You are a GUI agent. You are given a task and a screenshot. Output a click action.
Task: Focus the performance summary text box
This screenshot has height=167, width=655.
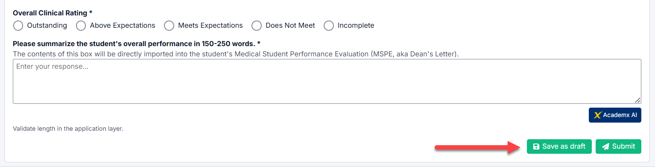[x=327, y=81]
